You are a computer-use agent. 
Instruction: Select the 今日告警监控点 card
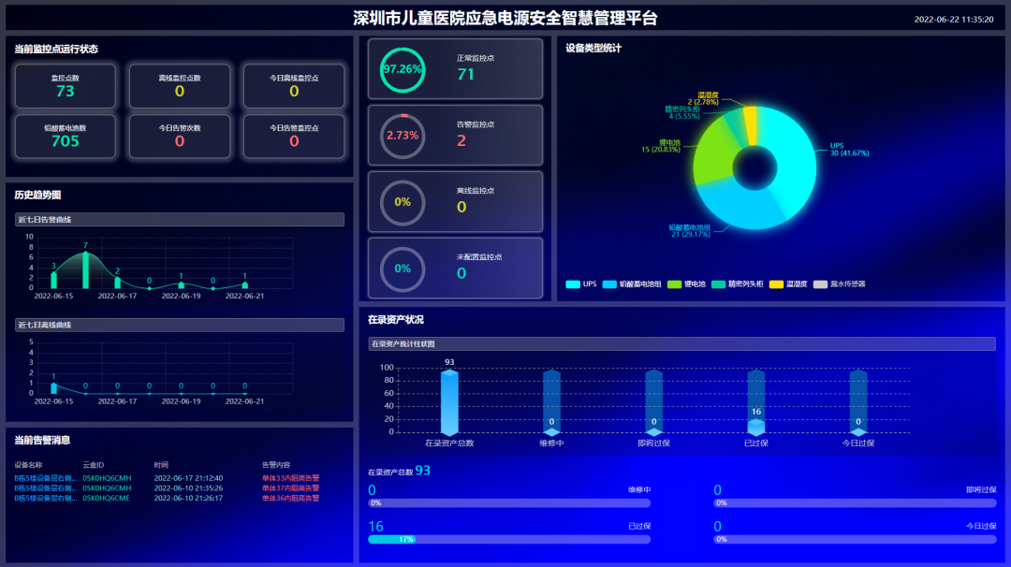pyautogui.click(x=293, y=136)
